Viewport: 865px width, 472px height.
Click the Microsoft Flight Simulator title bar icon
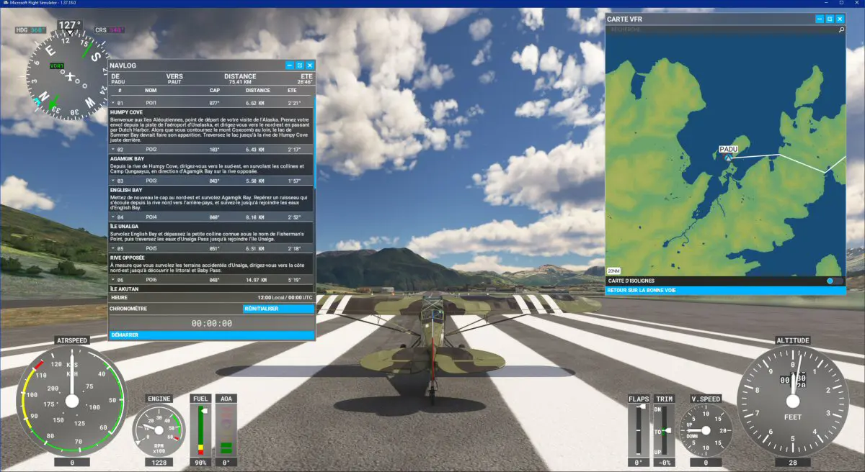pos(4,4)
